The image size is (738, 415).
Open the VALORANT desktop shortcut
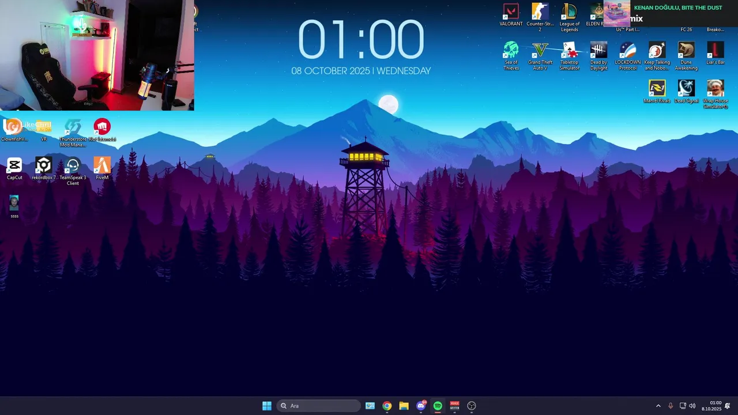click(511, 15)
